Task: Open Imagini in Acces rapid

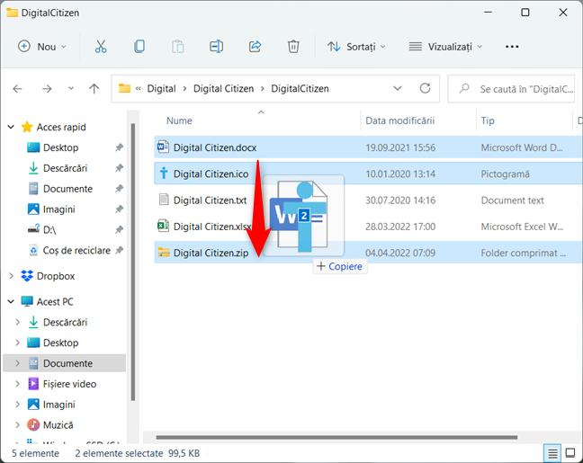Action: point(58,209)
